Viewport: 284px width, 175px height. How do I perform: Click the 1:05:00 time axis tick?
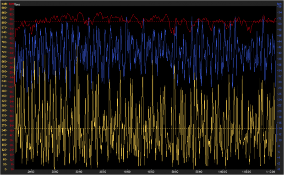(x=246, y=171)
